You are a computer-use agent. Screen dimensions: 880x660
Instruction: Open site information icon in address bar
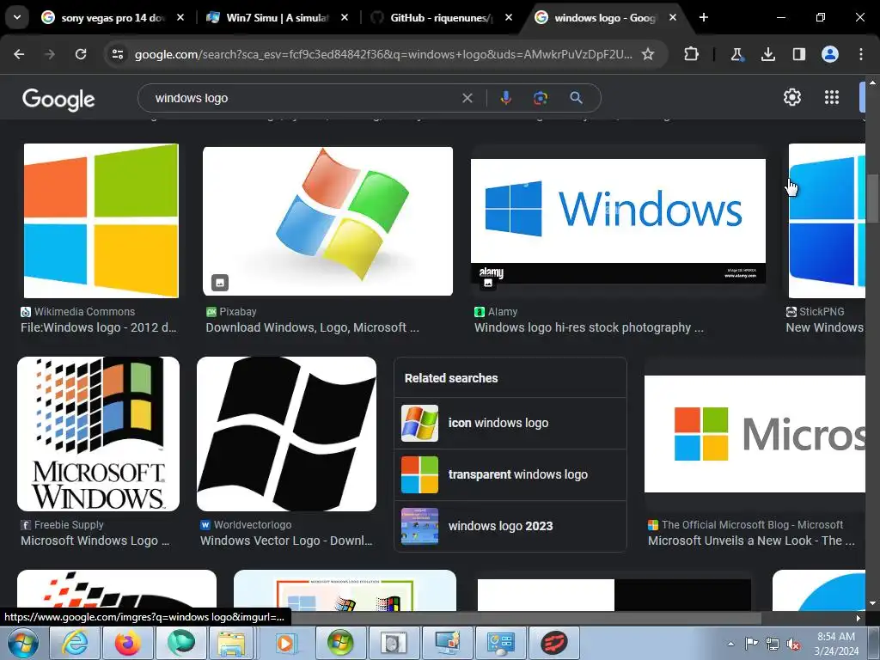(x=118, y=54)
